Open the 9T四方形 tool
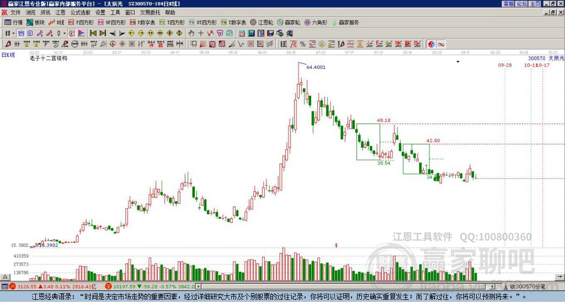This screenshot has height=302, width=565. click(203, 22)
